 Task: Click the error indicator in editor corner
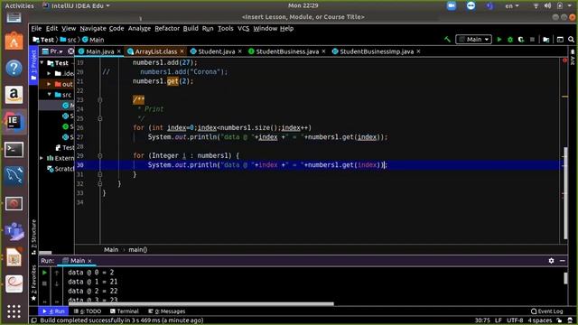pos(564,60)
